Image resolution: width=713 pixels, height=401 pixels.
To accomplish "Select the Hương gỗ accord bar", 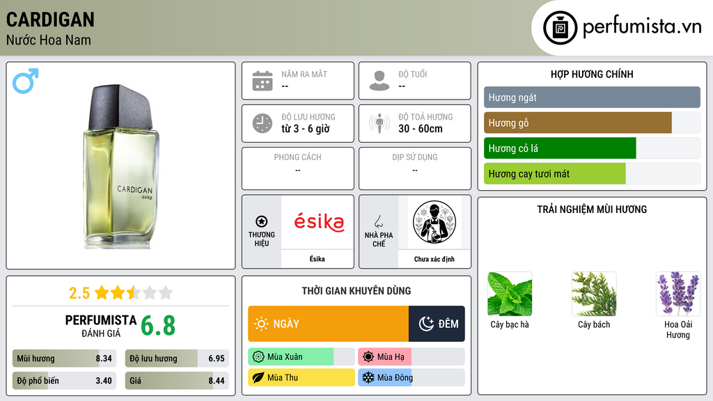I will 592,123.
